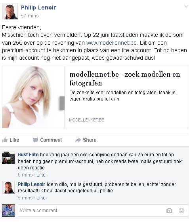Open the Gust Foto commenter name link
Image resolution: width=189 pixels, height=222 pixels.
point(28,155)
